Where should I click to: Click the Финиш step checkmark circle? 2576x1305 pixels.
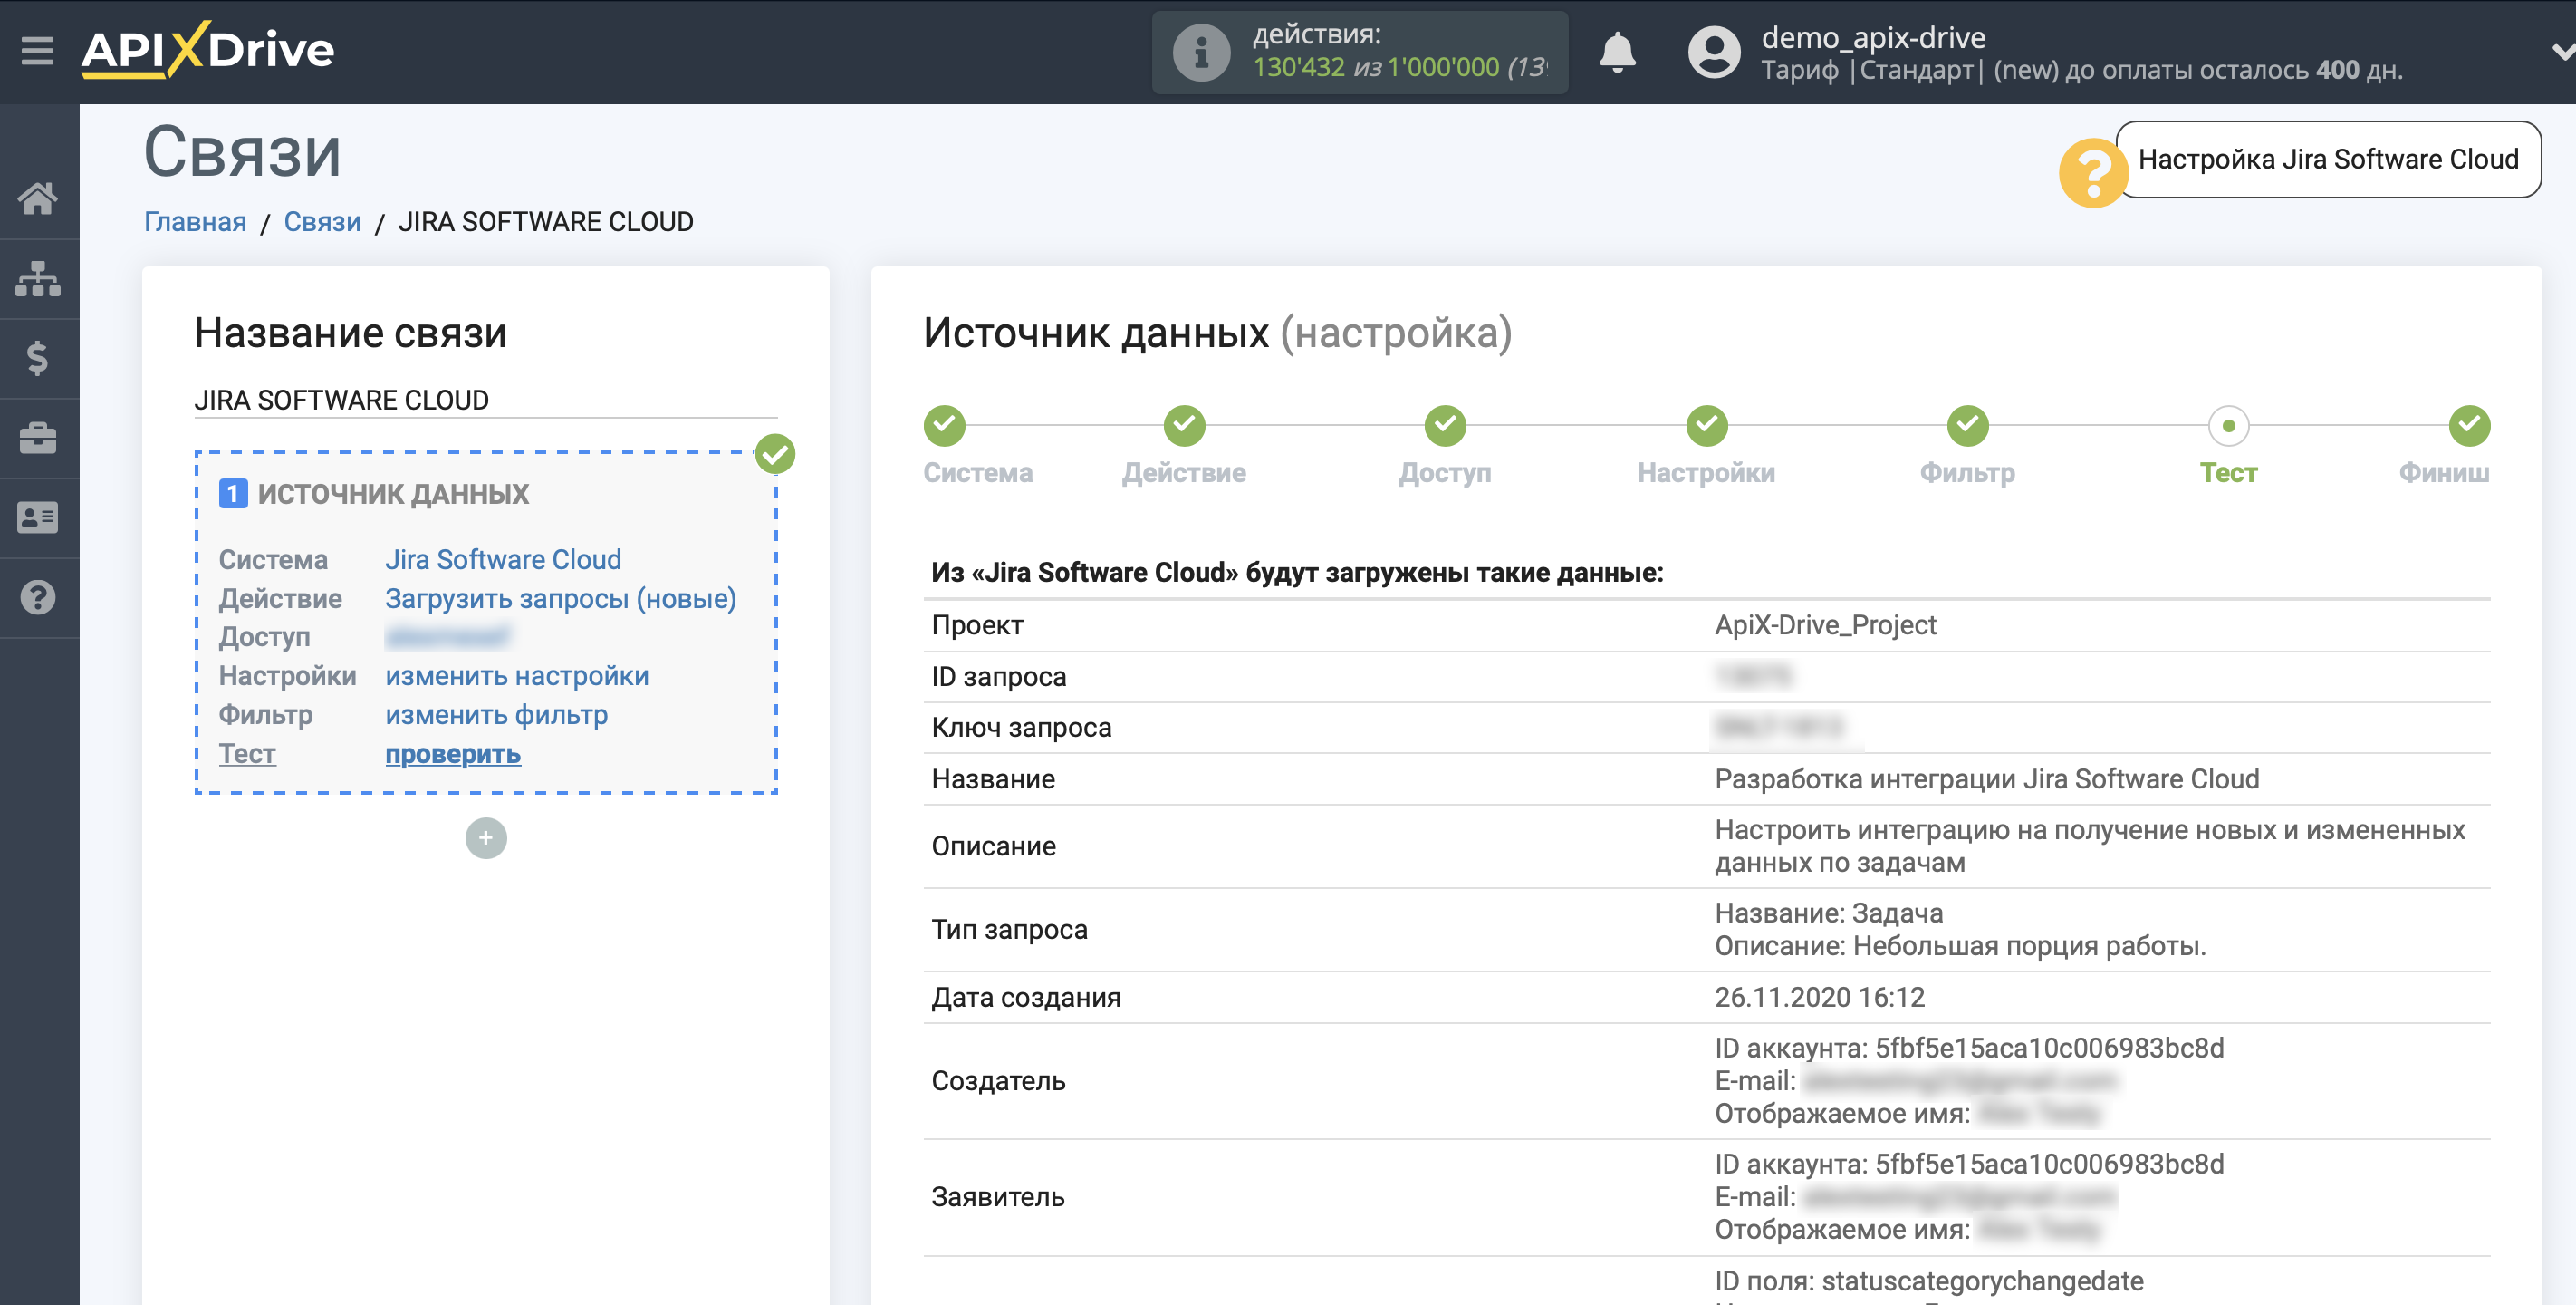(2469, 425)
